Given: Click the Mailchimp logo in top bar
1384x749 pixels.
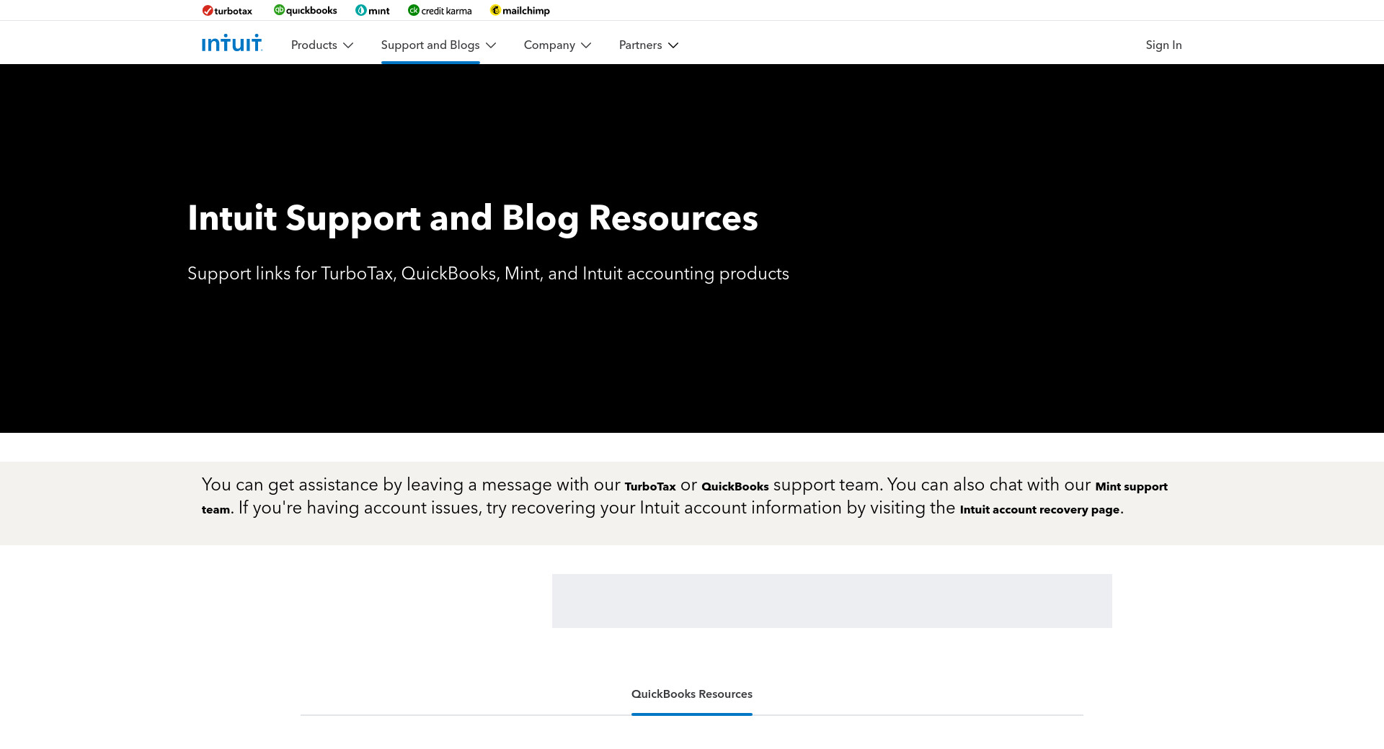Looking at the screenshot, I should tap(520, 11).
